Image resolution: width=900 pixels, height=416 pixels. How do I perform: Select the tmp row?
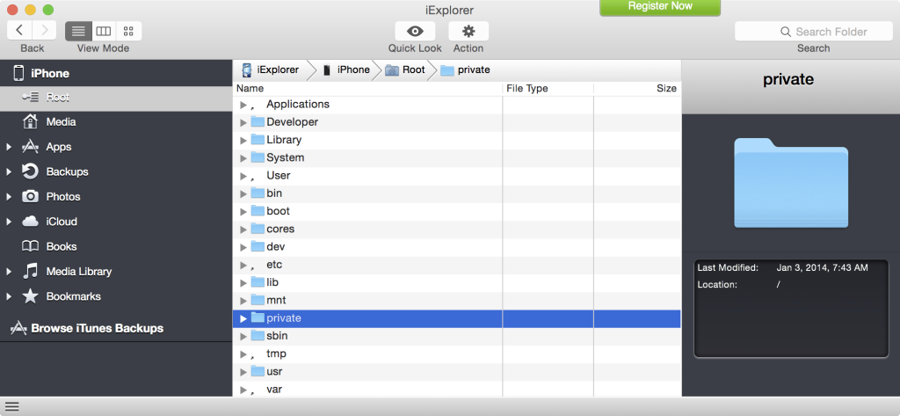tap(457, 354)
